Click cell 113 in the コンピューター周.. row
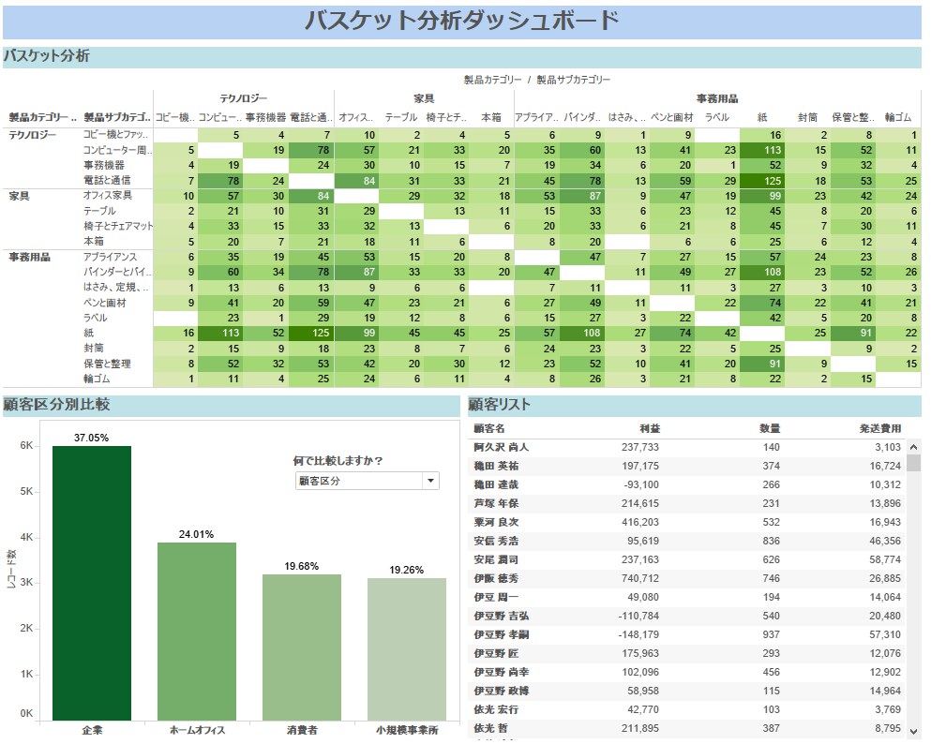Image resolution: width=931 pixels, height=744 pixels. coord(763,150)
